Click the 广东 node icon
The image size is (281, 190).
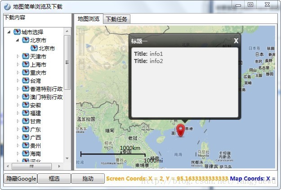pos(26,129)
